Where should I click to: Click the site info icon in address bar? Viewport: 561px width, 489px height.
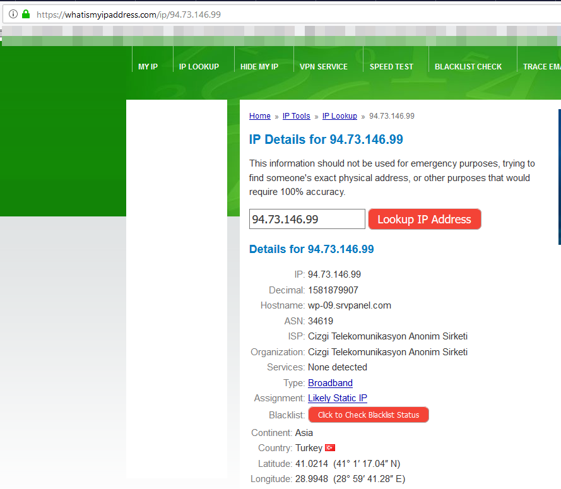pyautogui.click(x=13, y=14)
